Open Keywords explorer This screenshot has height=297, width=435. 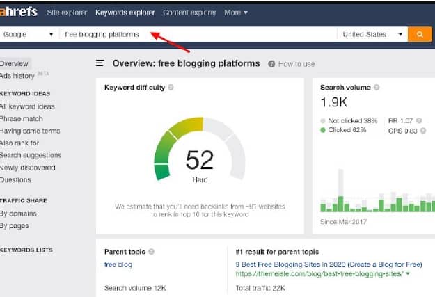125,13
